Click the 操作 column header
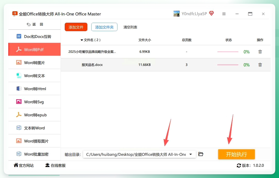 click(x=260, y=40)
